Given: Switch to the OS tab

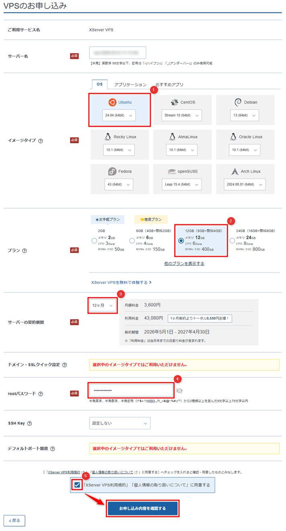Looking at the screenshot, I should point(99,85).
